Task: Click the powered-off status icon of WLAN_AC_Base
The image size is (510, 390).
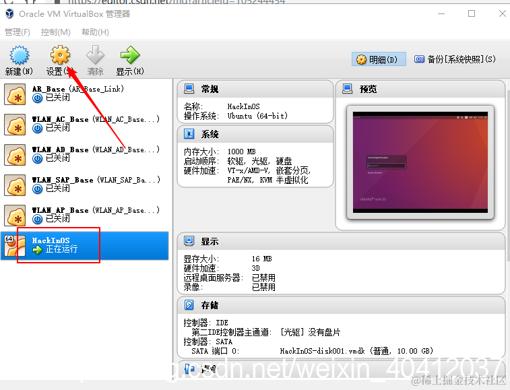Action: click(38, 128)
